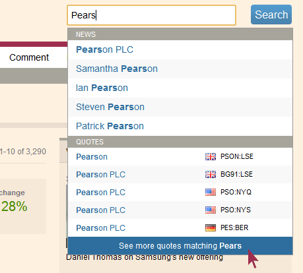This screenshot has height=273, width=303.
Task: Open the ticker code PSON:LSE
Action: tap(237, 156)
